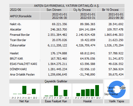This screenshot has height=106, width=133.
Task: Select the Hasılat value 176.174.888
Action: click(59, 53)
